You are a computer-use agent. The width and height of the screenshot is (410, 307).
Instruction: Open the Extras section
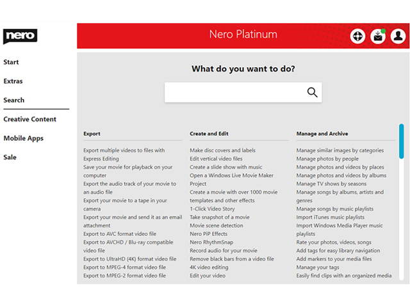13,81
